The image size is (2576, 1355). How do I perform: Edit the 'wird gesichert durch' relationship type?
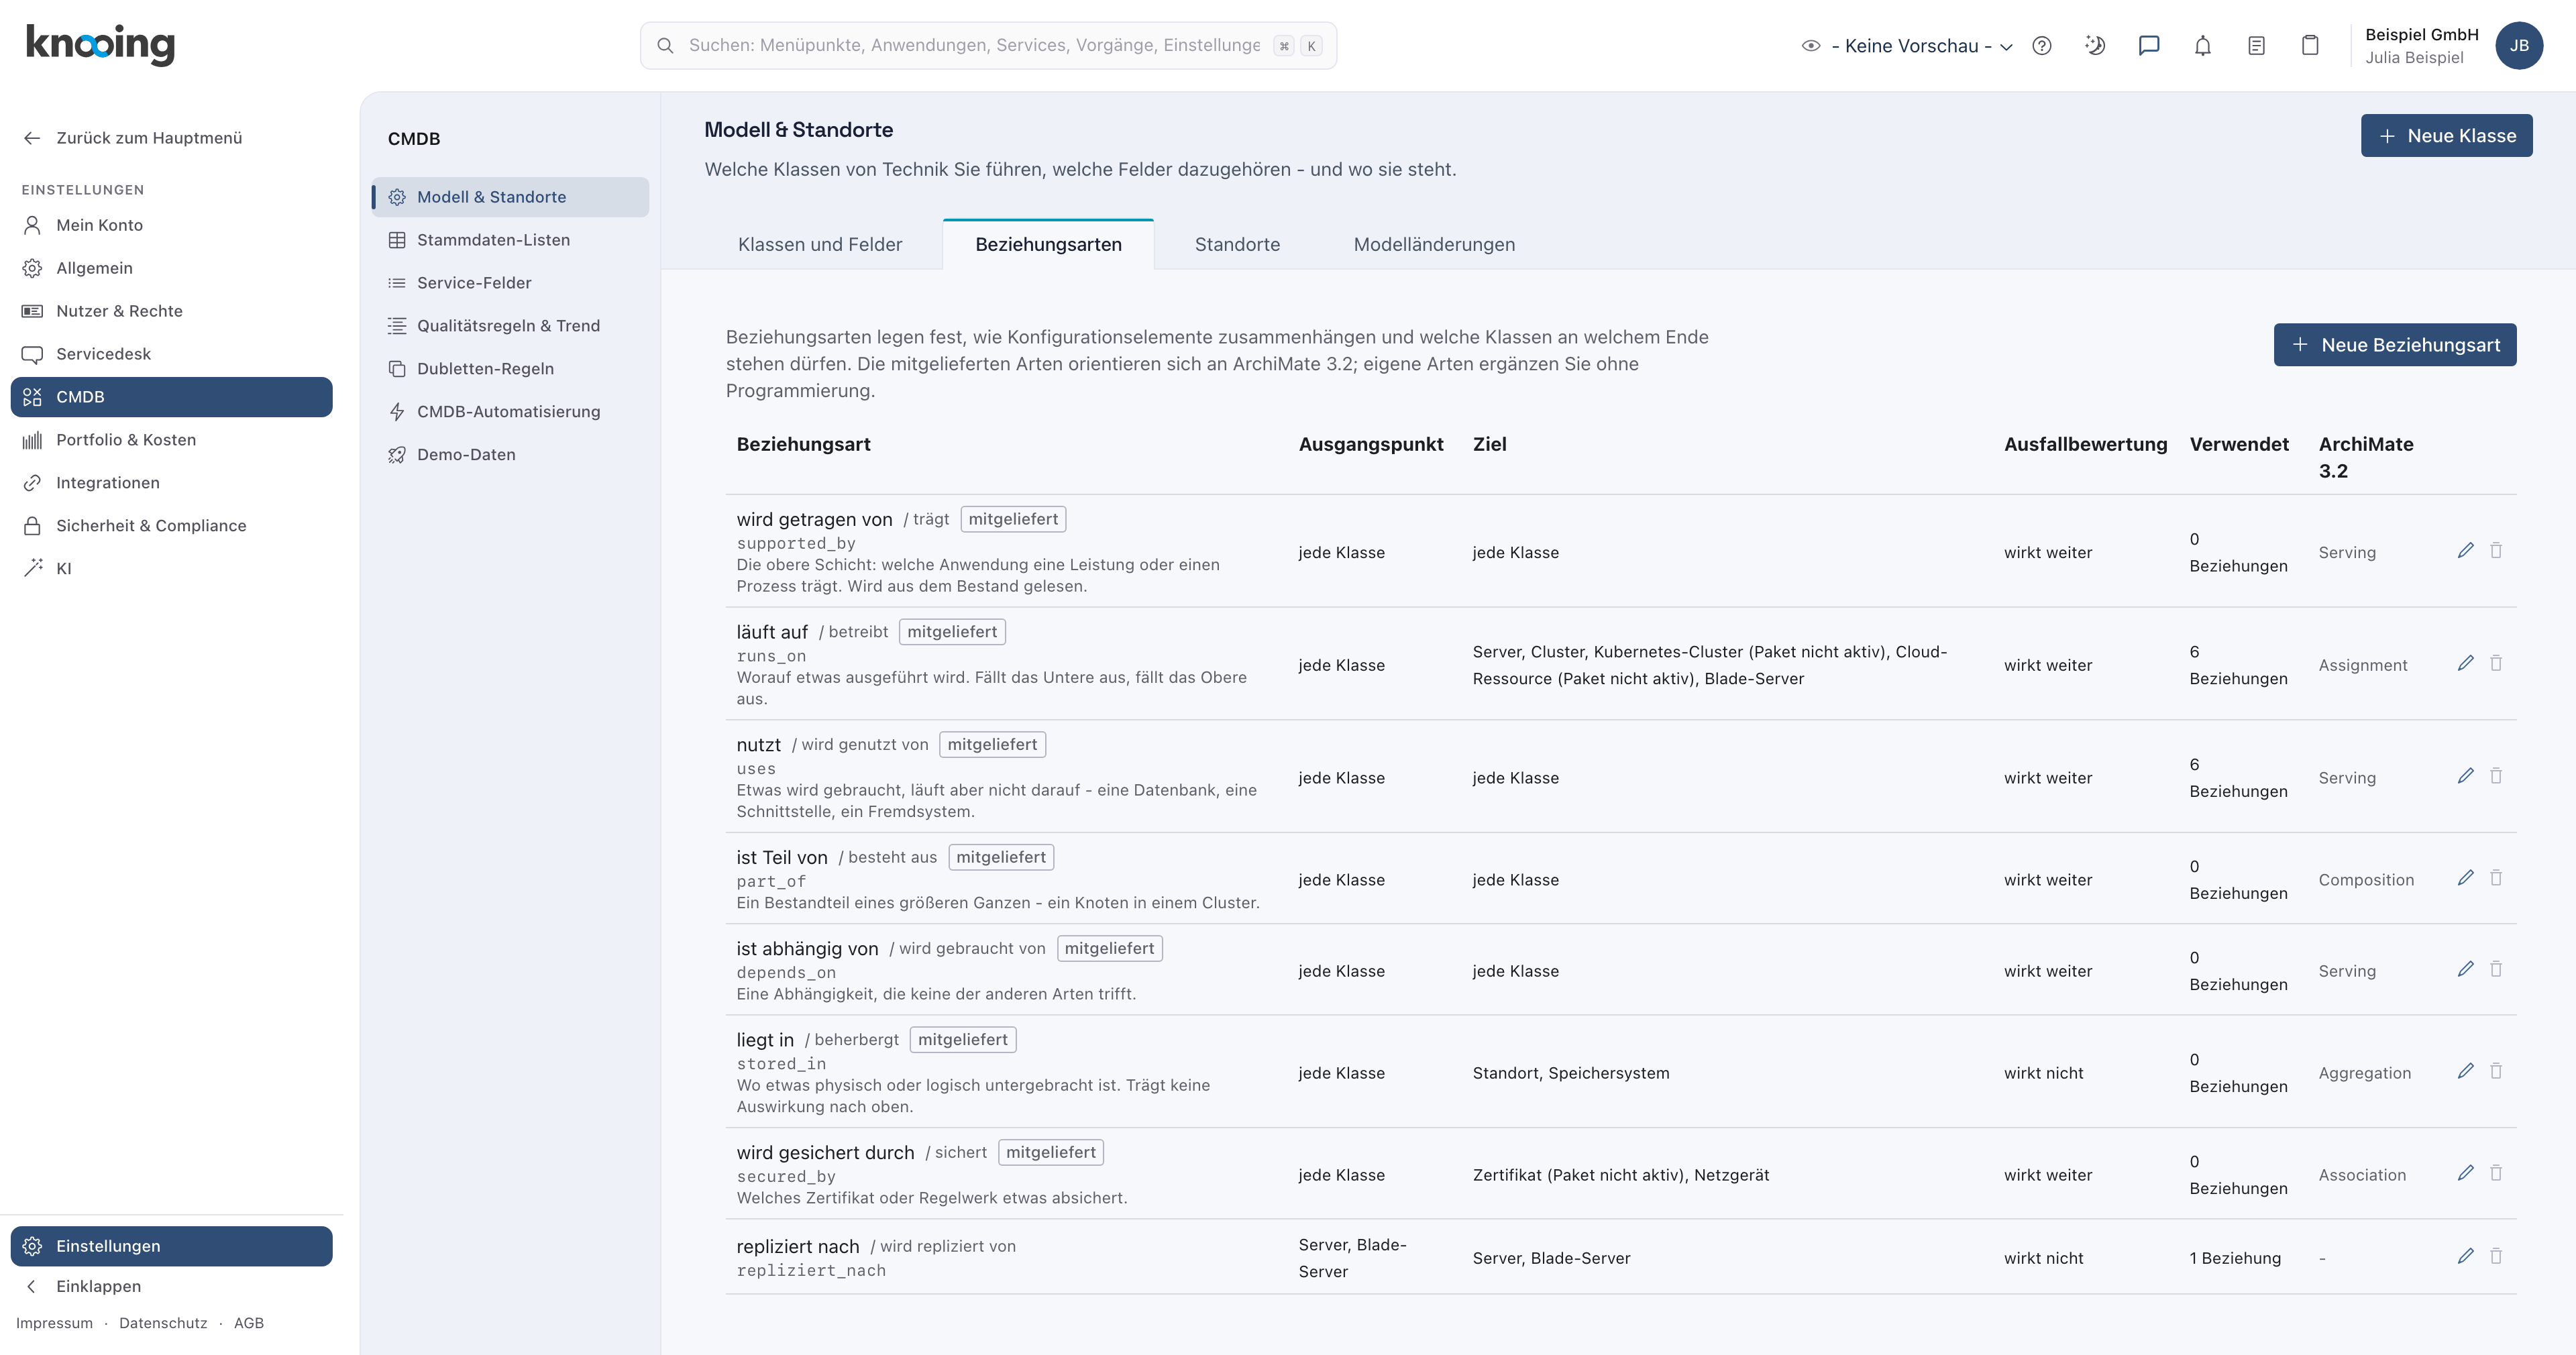tap(2466, 1174)
